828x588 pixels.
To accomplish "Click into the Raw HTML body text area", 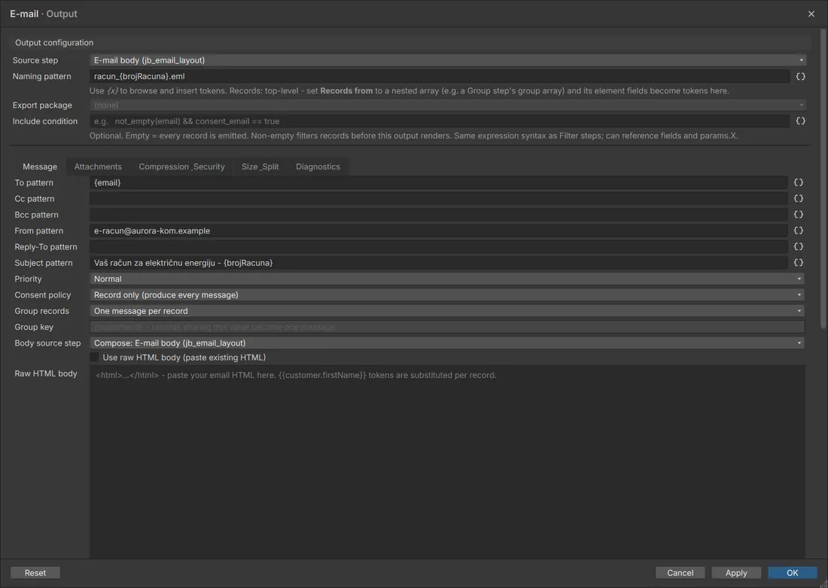I will click(446, 462).
